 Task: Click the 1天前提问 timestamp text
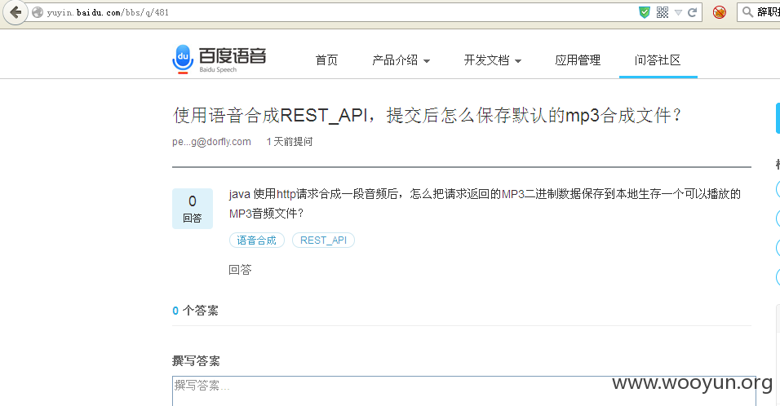[x=290, y=142]
